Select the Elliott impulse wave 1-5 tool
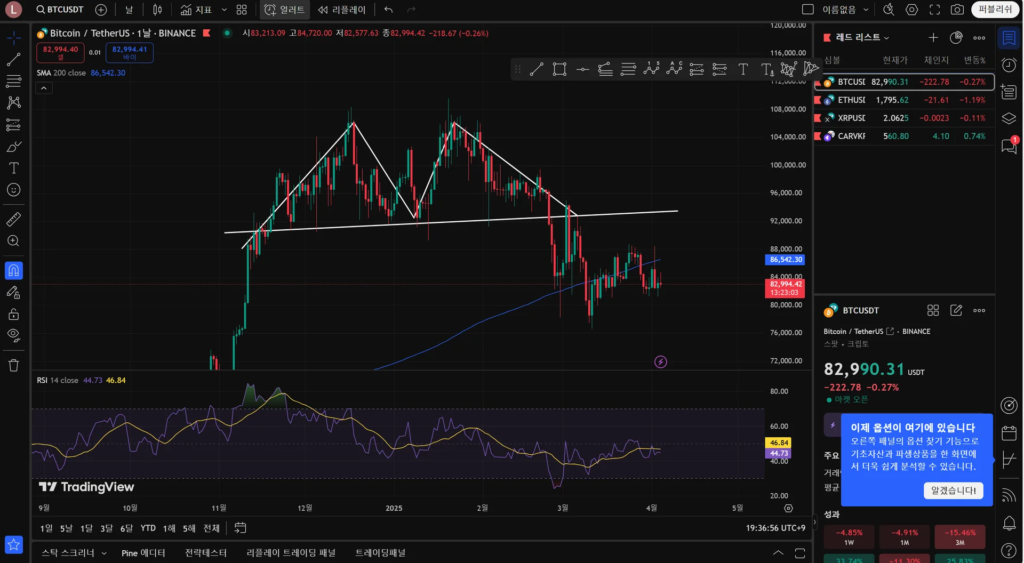 point(651,68)
